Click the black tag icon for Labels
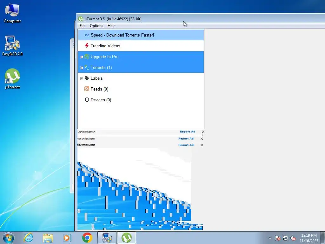The height and width of the screenshot is (244, 325). coord(87,78)
